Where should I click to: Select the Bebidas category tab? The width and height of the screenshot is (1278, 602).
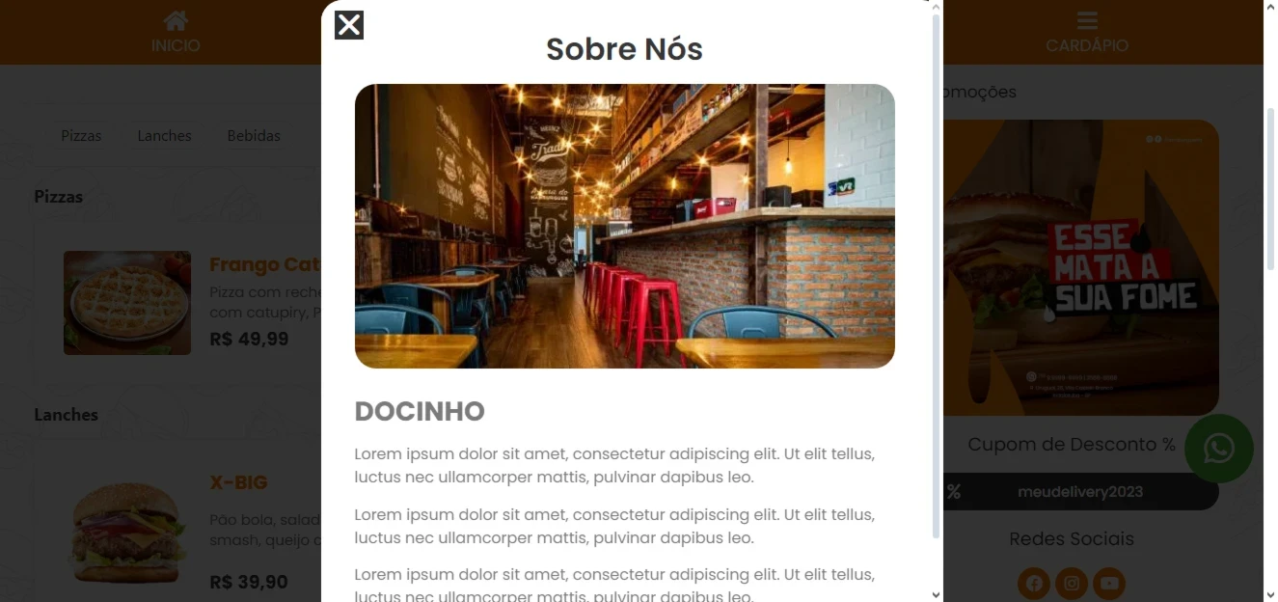254,136
